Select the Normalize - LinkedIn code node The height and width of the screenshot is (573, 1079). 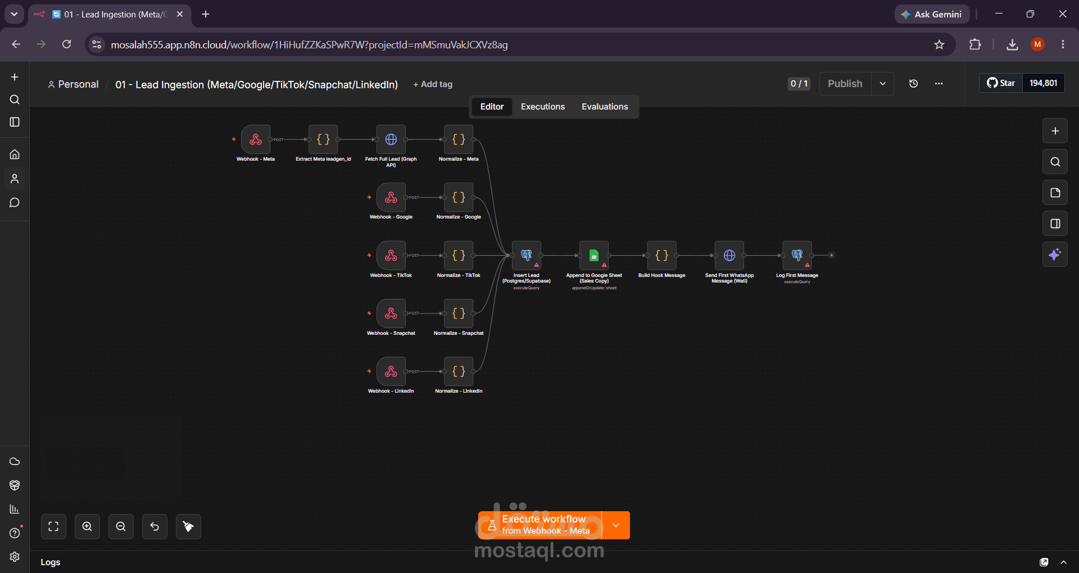(459, 371)
